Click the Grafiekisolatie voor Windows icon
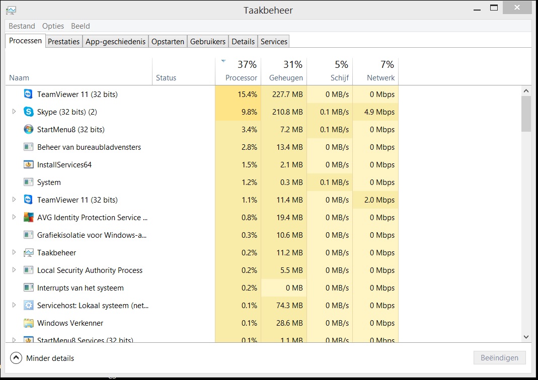 [x=28, y=235]
